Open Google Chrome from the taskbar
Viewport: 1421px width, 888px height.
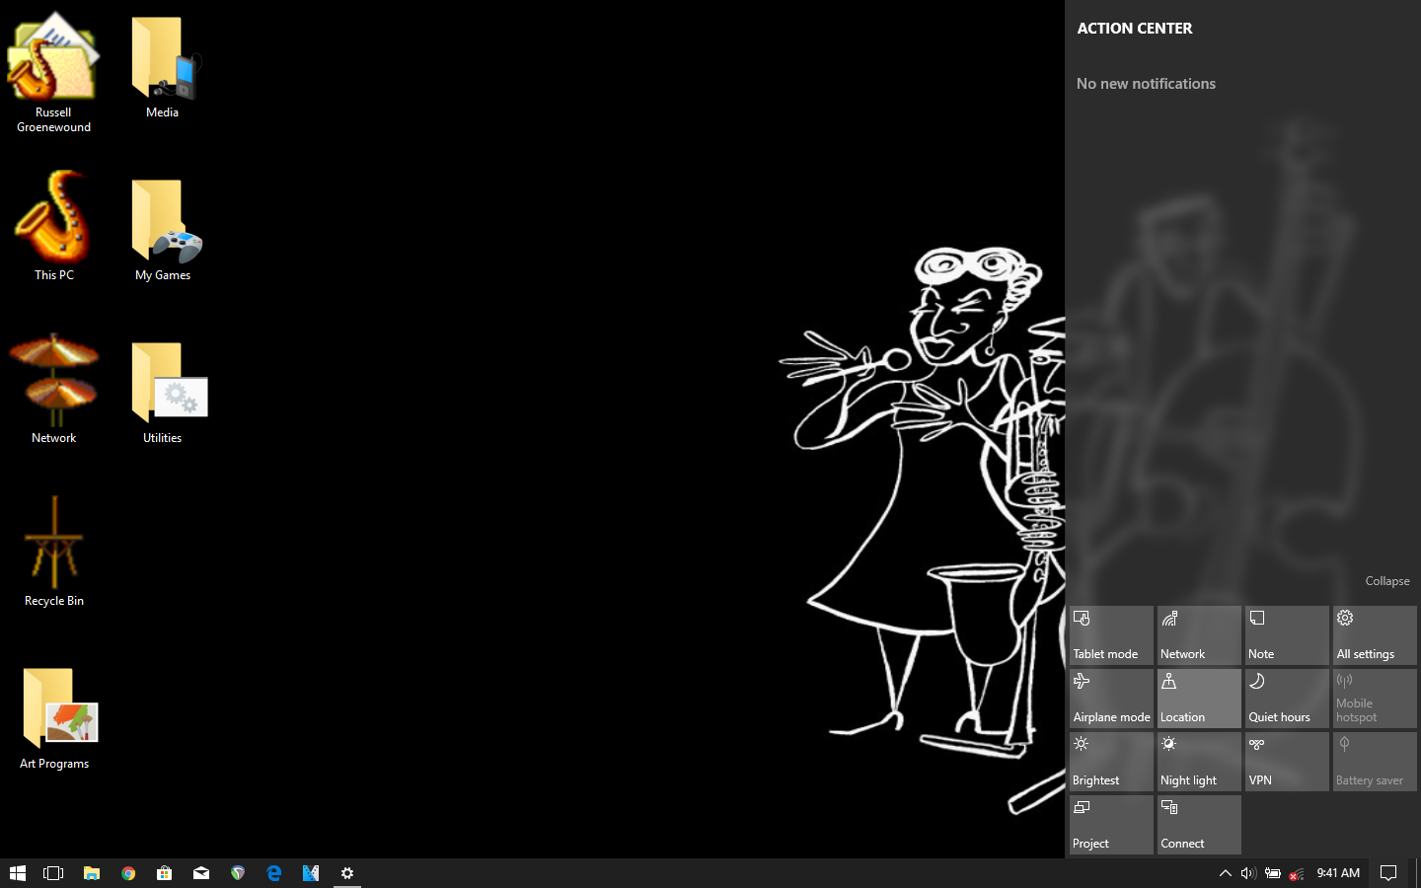[x=128, y=873]
